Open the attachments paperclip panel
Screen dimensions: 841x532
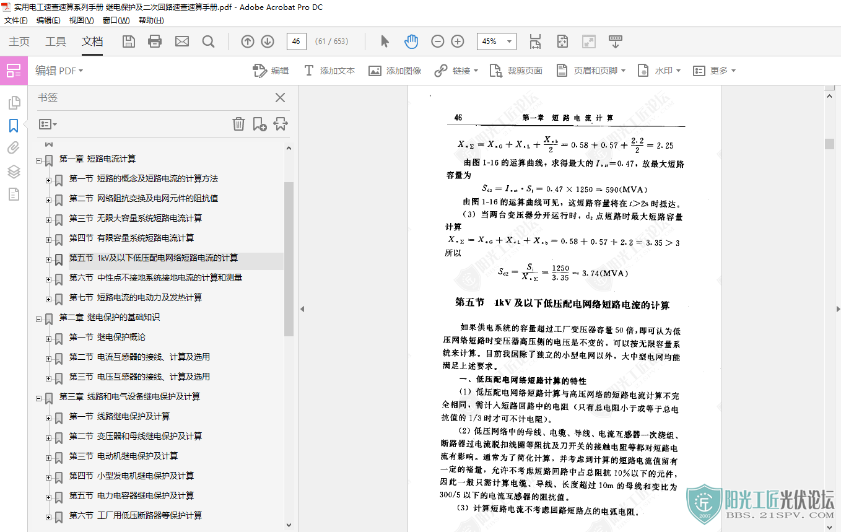14,149
